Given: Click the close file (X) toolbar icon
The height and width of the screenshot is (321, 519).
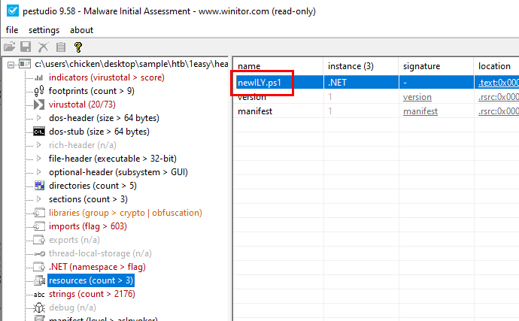Looking at the screenshot, I should pos(43,47).
